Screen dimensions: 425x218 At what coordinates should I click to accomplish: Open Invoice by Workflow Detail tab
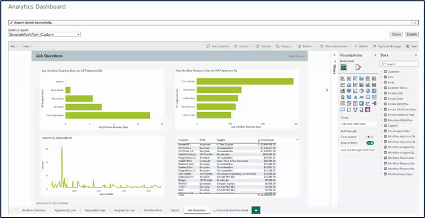click(231, 210)
